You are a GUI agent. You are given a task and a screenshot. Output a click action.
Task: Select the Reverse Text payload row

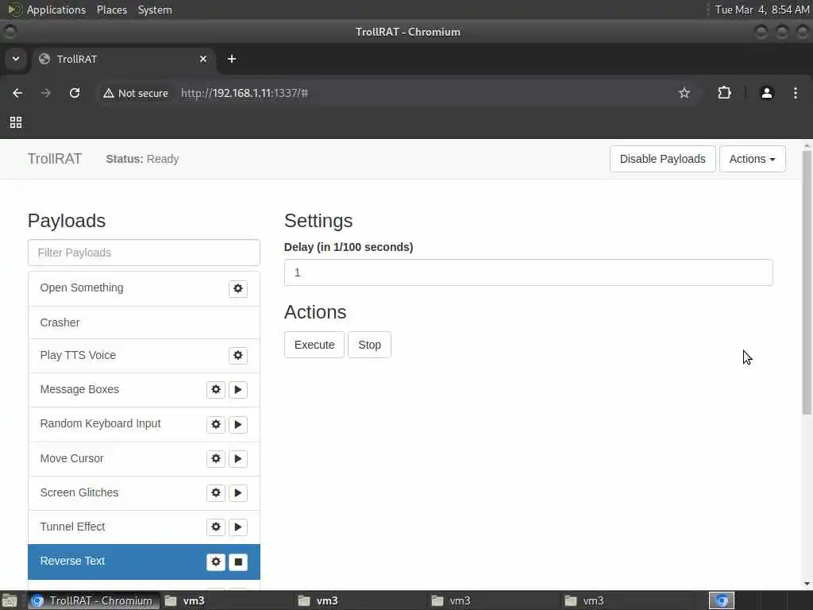pos(144,562)
